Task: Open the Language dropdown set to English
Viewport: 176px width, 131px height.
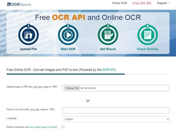Action: (116, 119)
